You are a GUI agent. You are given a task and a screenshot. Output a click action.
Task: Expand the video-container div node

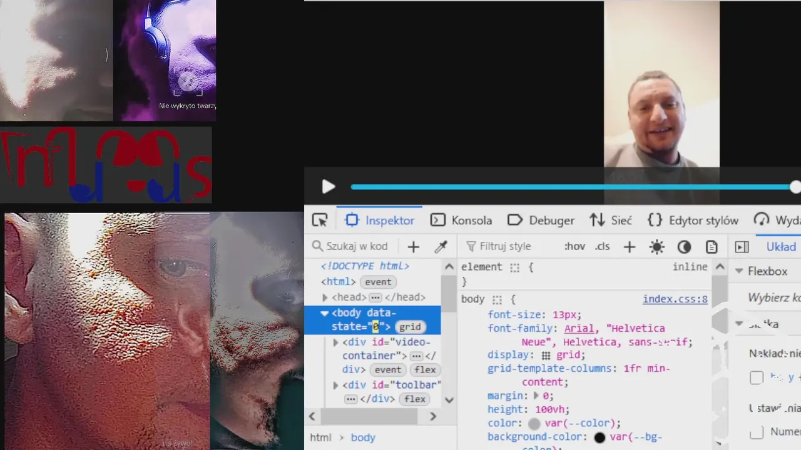pos(335,342)
